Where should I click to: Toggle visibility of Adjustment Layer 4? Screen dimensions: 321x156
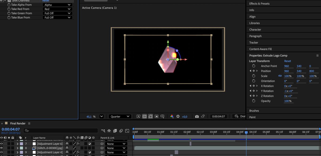[2, 152]
